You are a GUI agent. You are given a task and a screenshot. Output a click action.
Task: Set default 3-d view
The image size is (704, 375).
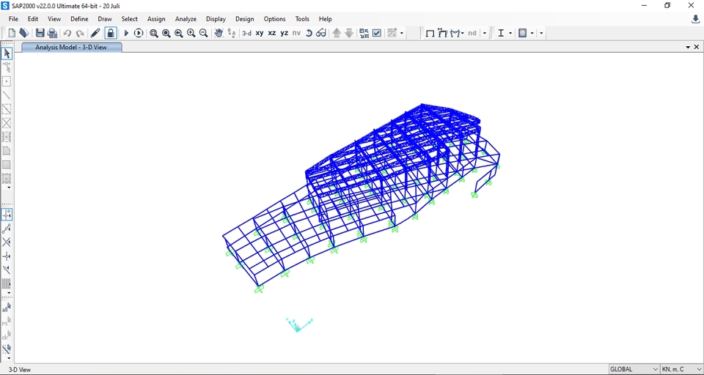tap(246, 33)
